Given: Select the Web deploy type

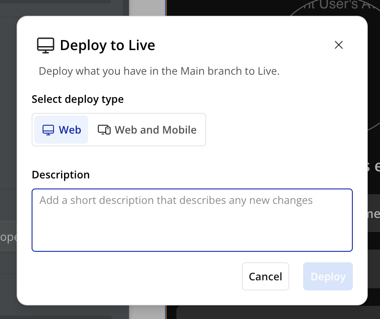Looking at the screenshot, I should tap(61, 130).
